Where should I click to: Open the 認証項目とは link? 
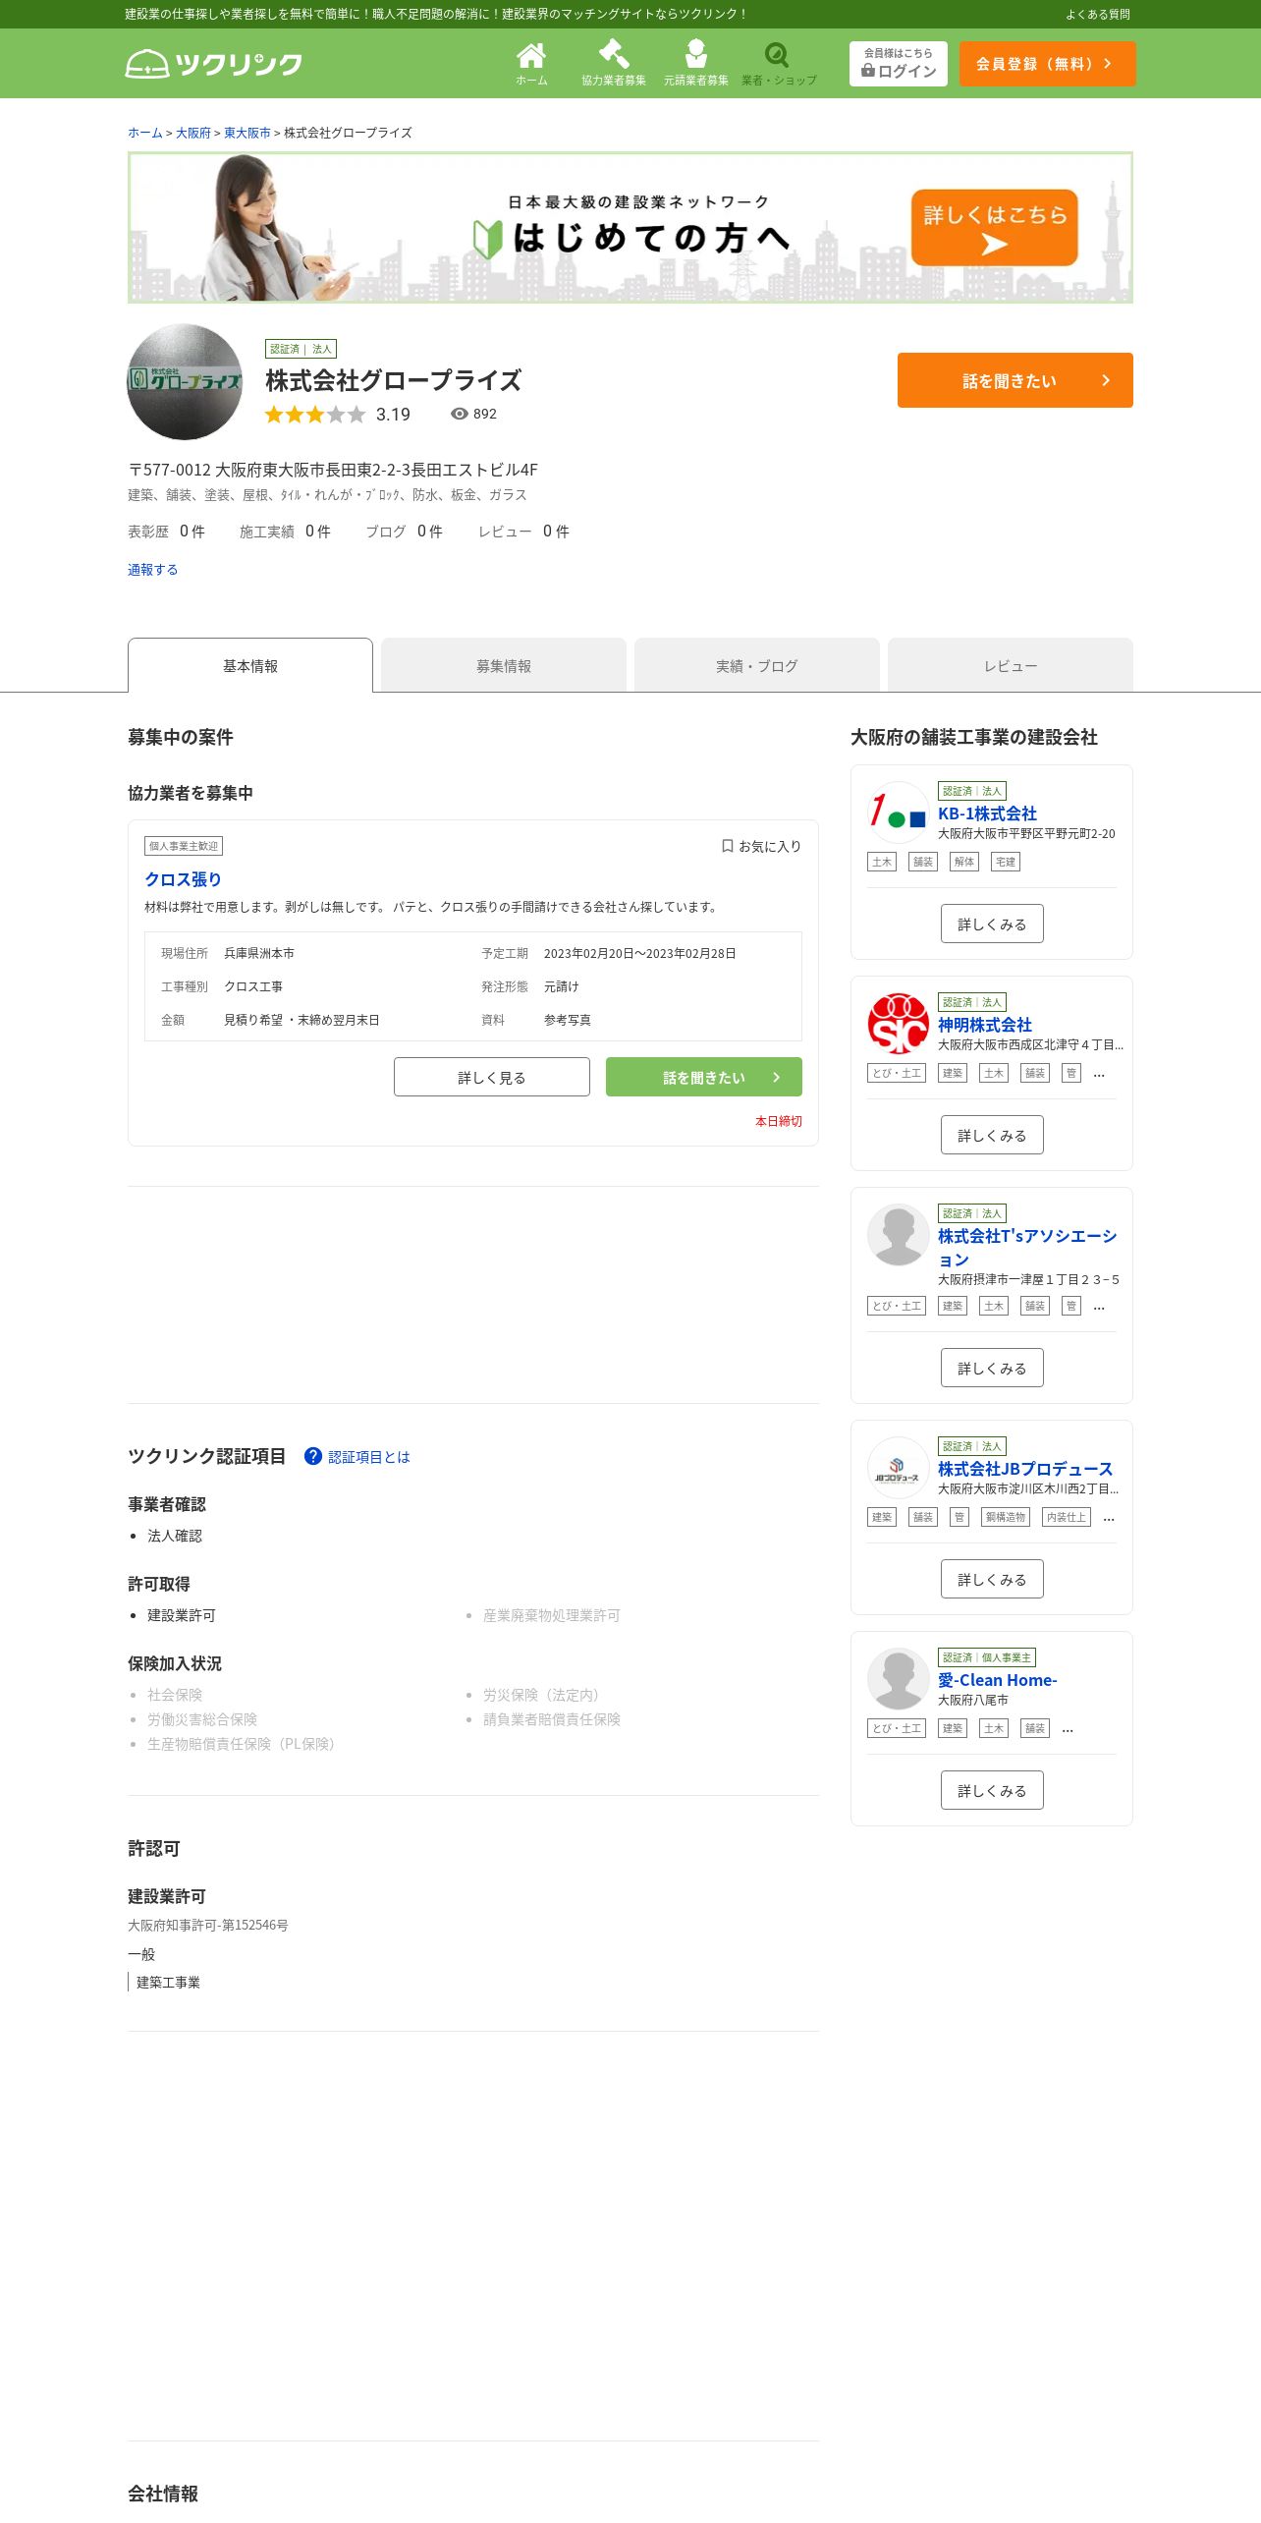point(369,1457)
